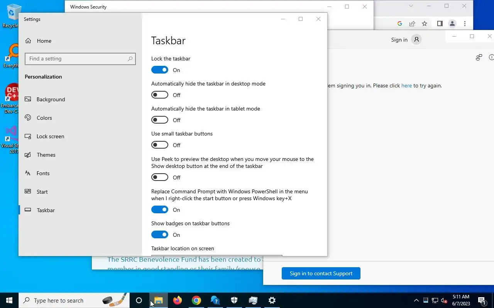Select Themes in the Settings sidebar
The width and height of the screenshot is (494, 308).
pos(80,155)
